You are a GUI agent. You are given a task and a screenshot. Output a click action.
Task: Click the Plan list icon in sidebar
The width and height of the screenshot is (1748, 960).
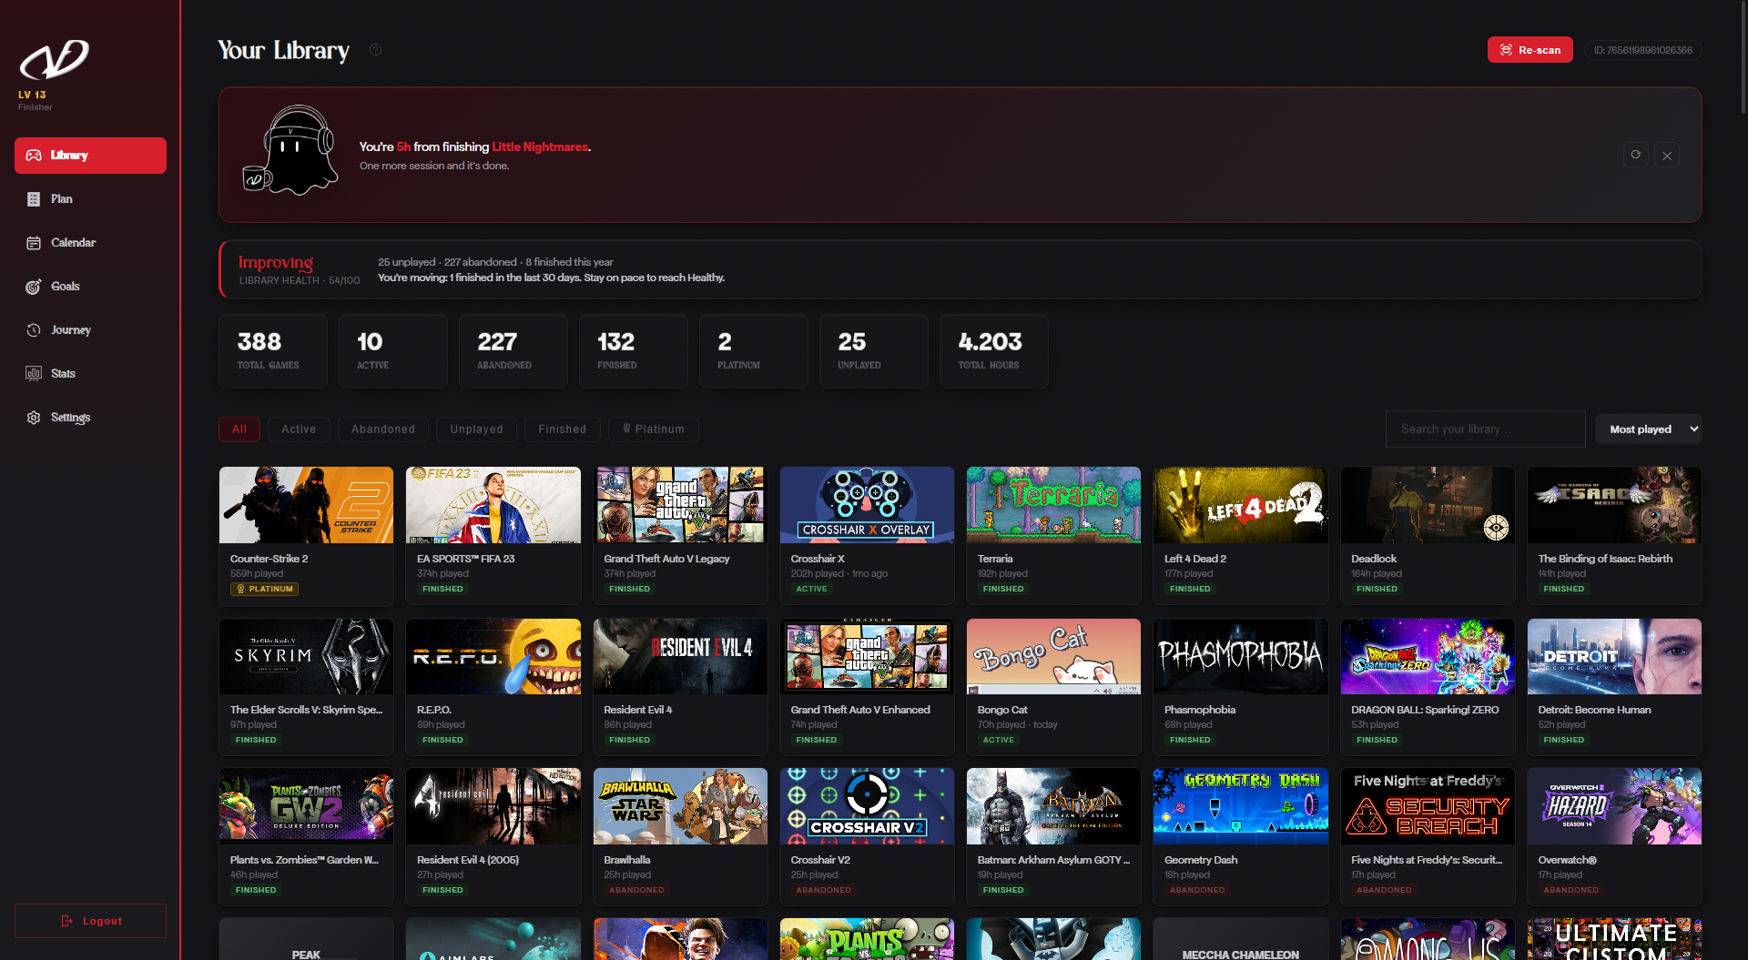[x=34, y=199]
